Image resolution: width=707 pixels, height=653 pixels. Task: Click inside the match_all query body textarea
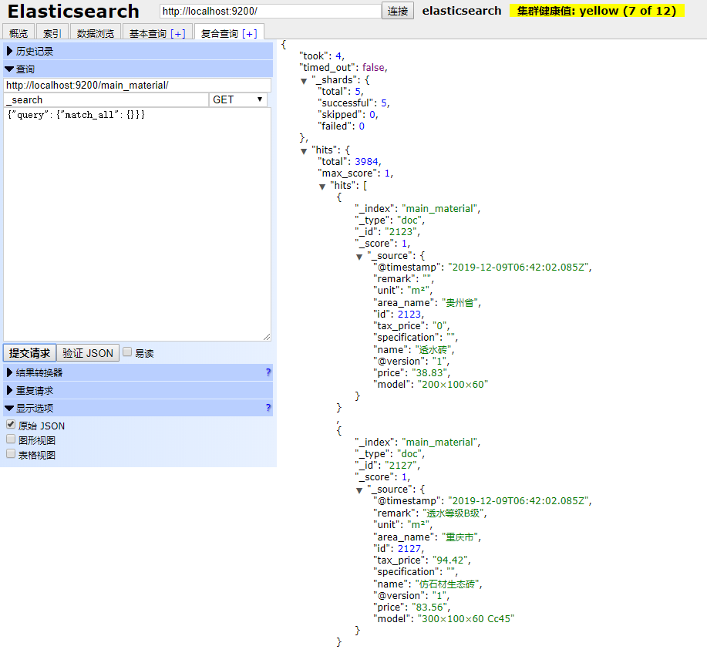pos(137,224)
